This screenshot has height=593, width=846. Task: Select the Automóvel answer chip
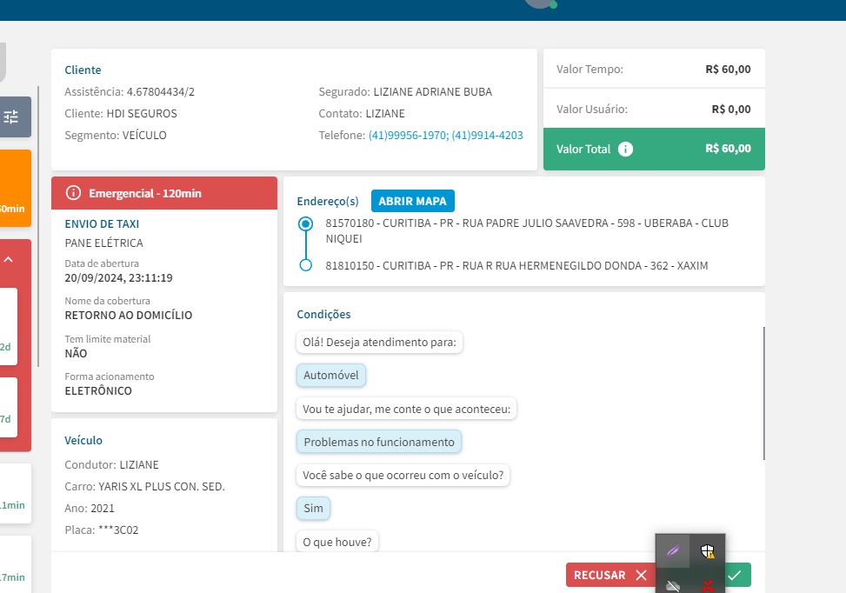(330, 375)
